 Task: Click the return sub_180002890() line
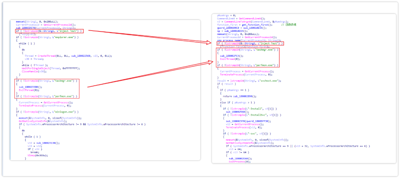(240, 96)
